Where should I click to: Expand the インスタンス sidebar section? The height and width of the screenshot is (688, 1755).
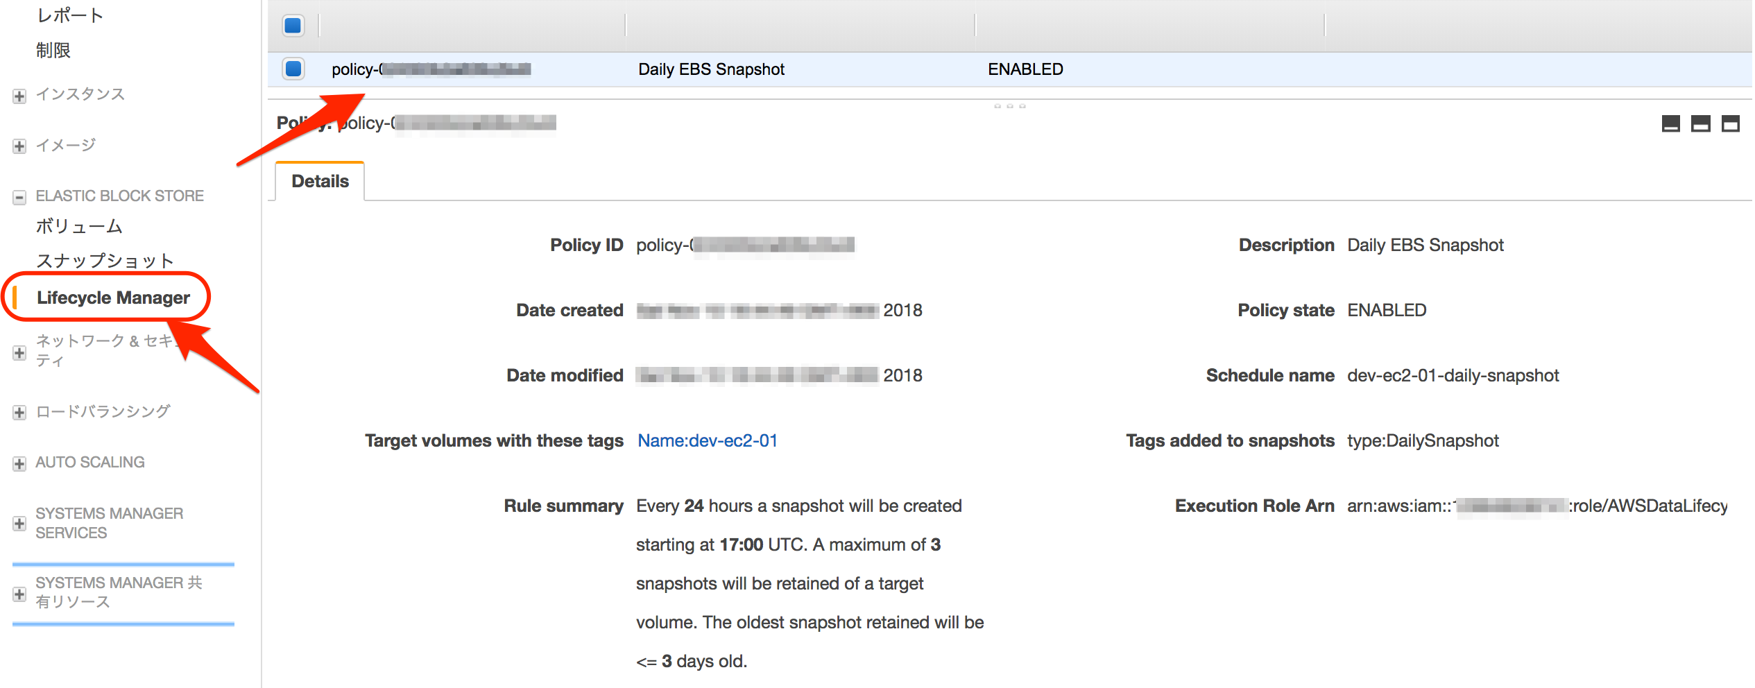(x=18, y=94)
